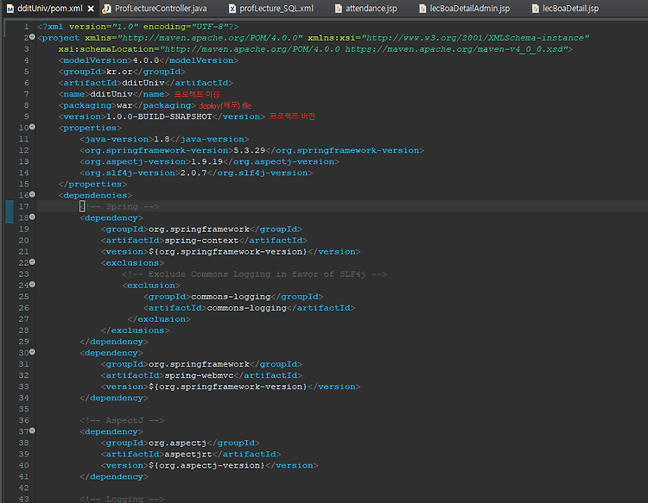Open lecBoaDetailAdmin.jsp tab
Image resolution: width=648 pixels, height=503 pixels.
pos(469,9)
